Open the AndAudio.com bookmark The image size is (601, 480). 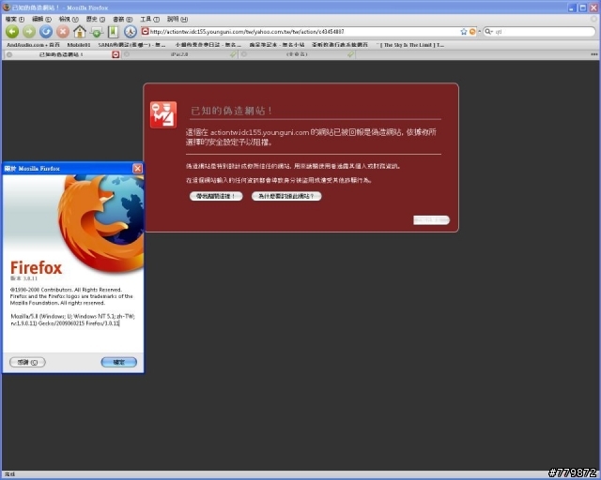(x=33, y=45)
